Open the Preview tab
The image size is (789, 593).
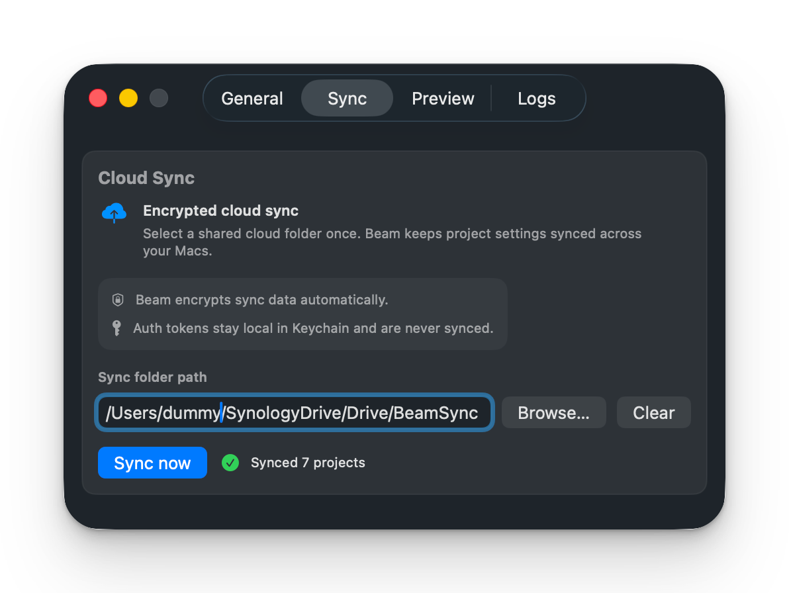(x=443, y=99)
